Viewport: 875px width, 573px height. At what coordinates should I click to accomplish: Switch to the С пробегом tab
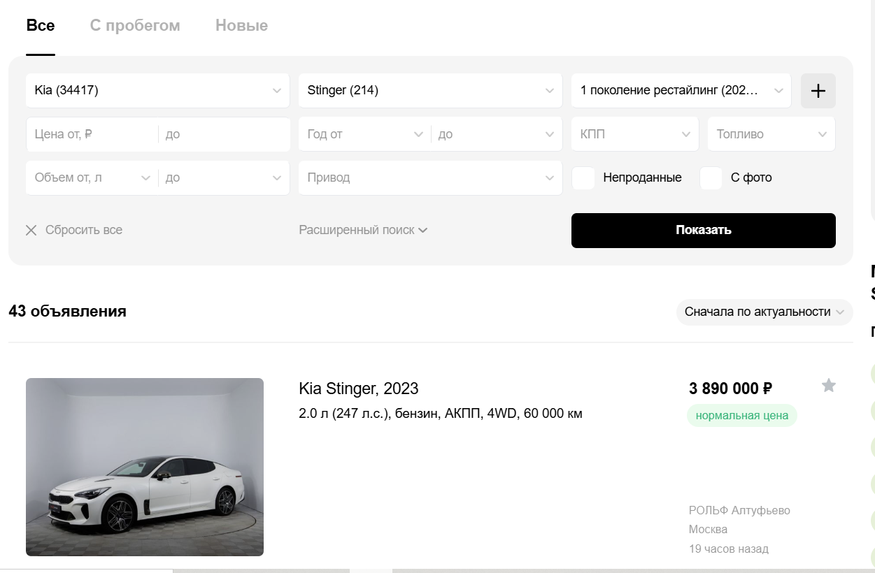(135, 26)
